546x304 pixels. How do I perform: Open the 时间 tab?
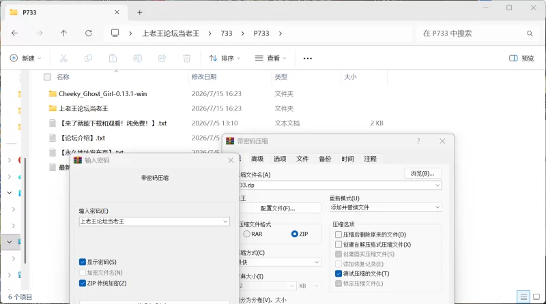tap(347, 159)
